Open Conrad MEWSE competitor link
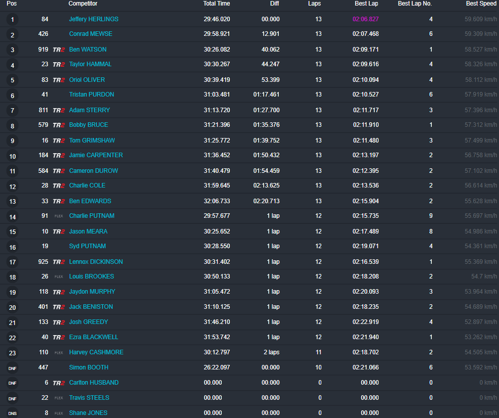Screen dimensions: 499x418 click(91, 34)
